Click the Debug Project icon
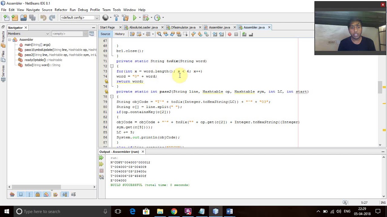387x217 pixels. coord(145,18)
